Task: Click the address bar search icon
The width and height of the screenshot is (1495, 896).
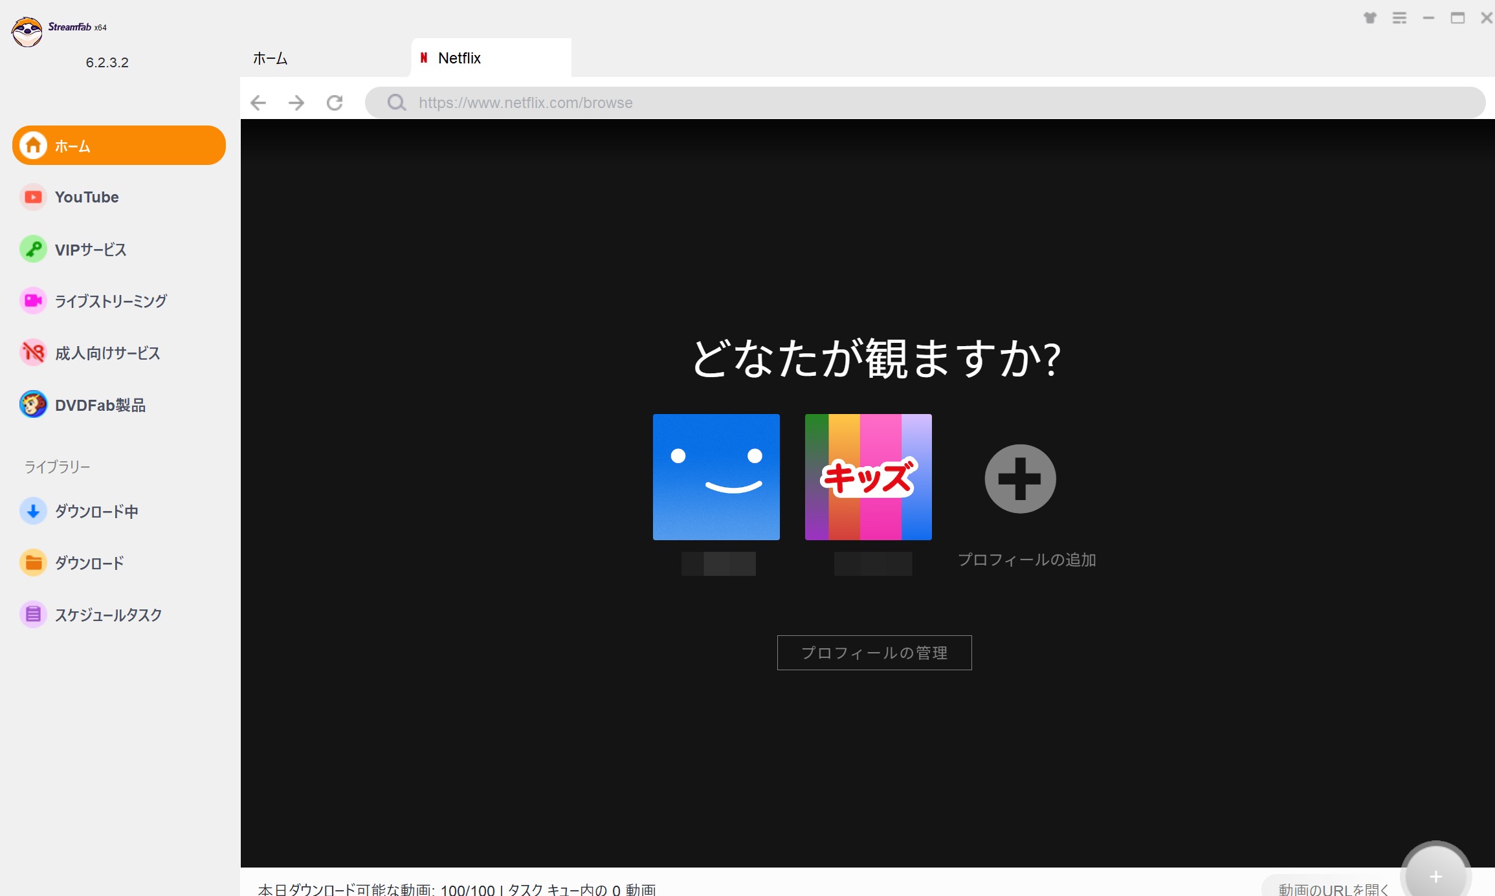Action: click(x=397, y=103)
